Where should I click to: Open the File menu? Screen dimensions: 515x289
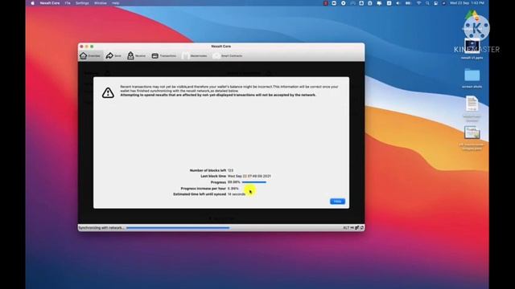click(x=68, y=3)
